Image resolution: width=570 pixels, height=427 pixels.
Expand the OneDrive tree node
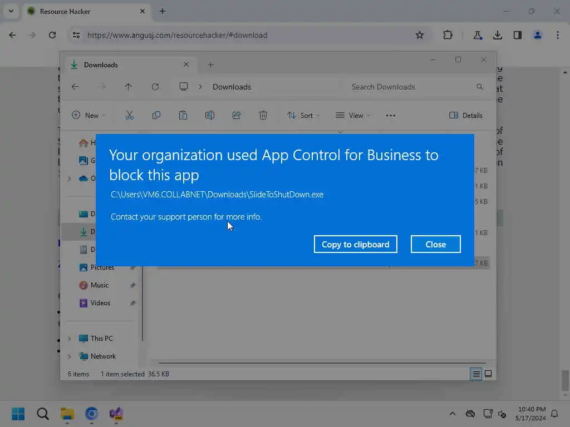(69, 178)
